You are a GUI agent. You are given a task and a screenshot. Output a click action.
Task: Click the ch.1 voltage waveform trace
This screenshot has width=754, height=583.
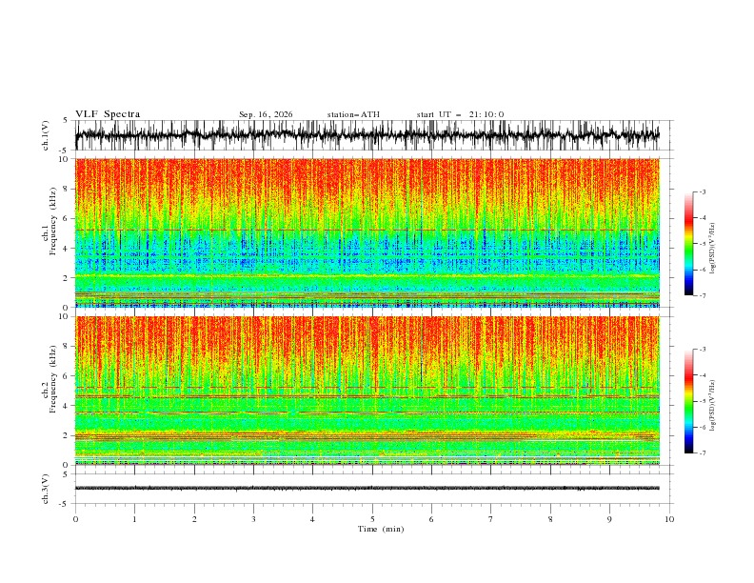(x=367, y=135)
